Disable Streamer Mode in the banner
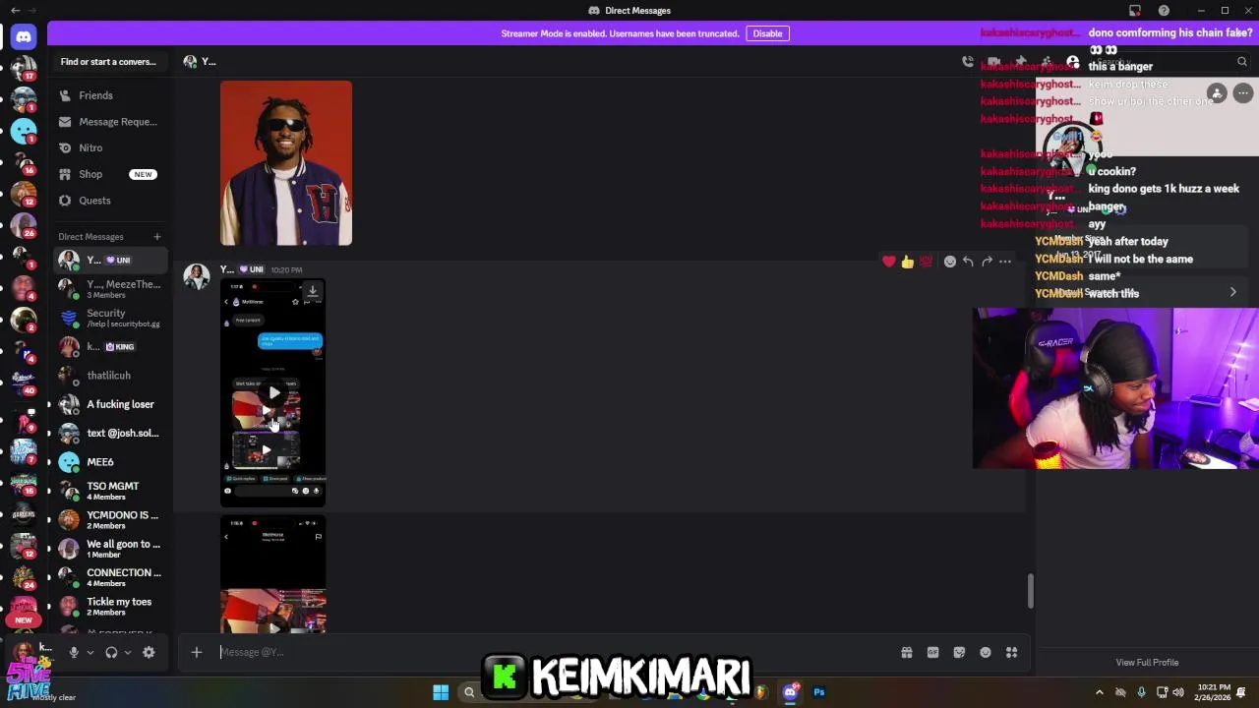 pyautogui.click(x=767, y=33)
